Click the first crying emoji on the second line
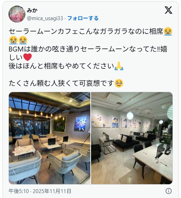This screenshot has width=181, height=198. (13, 40)
